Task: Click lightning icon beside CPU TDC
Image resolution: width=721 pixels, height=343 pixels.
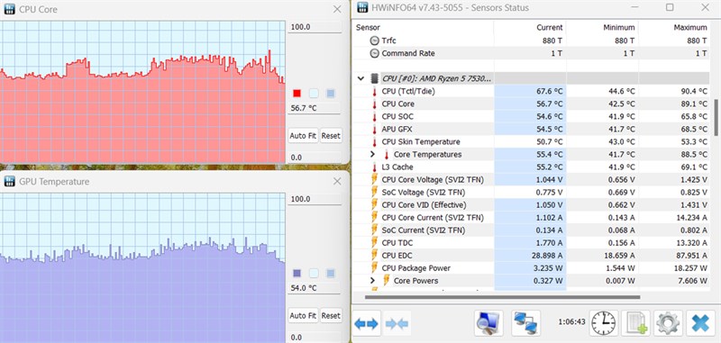Action: point(375,243)
